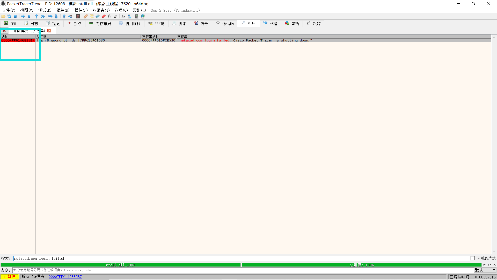The width and height of the screenshot is (497, 280).
Task: Click the step into icon
Action: click(36, 16)
